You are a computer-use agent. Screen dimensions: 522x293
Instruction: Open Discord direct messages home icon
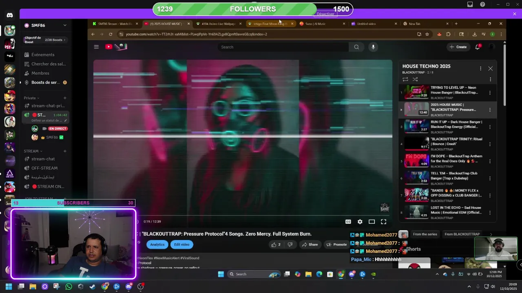click(10, 15)
